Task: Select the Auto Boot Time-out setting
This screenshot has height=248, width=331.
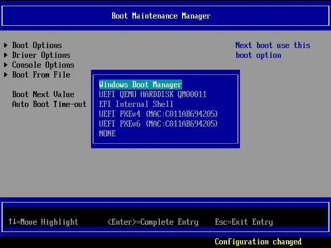Action: point(49,104)
